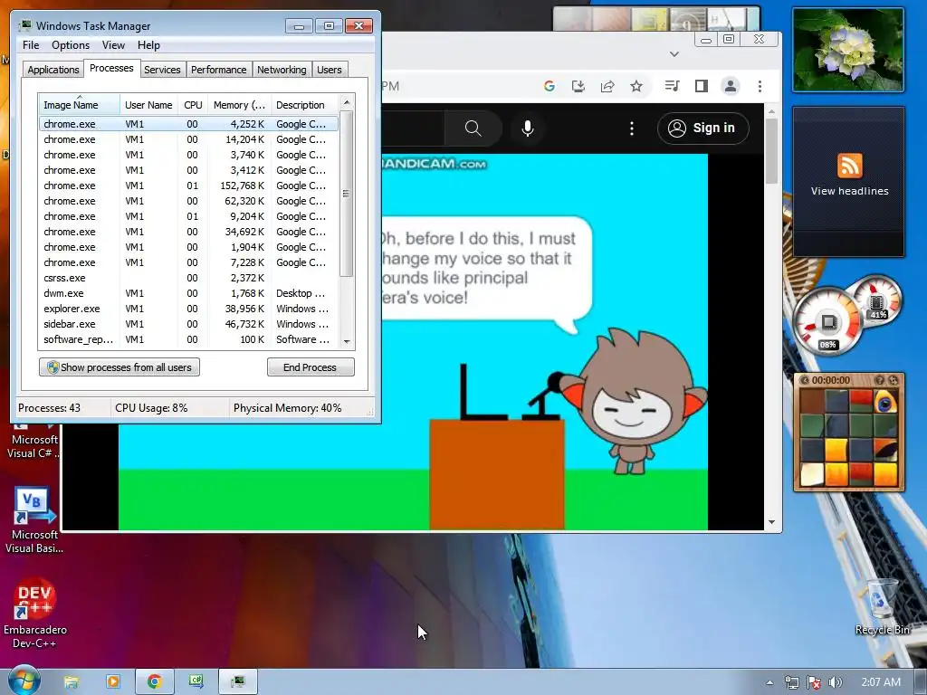Switch to Chrome from the taskbar

154,681
